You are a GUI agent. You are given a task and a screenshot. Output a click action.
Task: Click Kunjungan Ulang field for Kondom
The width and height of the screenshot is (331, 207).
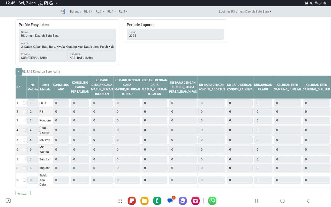pyautogui.click(x=263, y=120)
